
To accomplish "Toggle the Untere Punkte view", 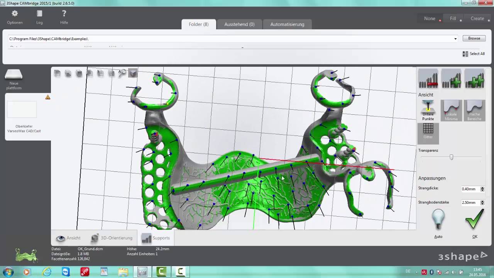I will click(x=428, y=110).
